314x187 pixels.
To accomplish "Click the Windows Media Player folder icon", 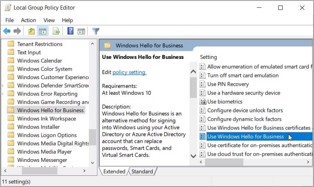I will [11, 152].
